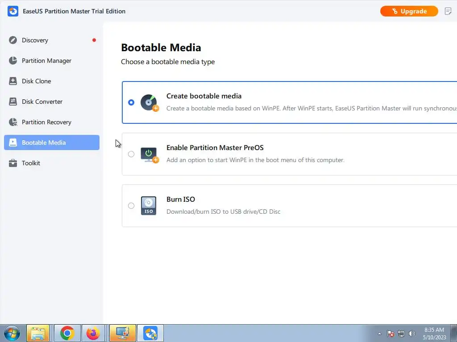This screenshot has height=342, width=457.
Task: Select the Enable Partition Master PreOS radio button
Action: pyautogui.click(x=131, y=154)
